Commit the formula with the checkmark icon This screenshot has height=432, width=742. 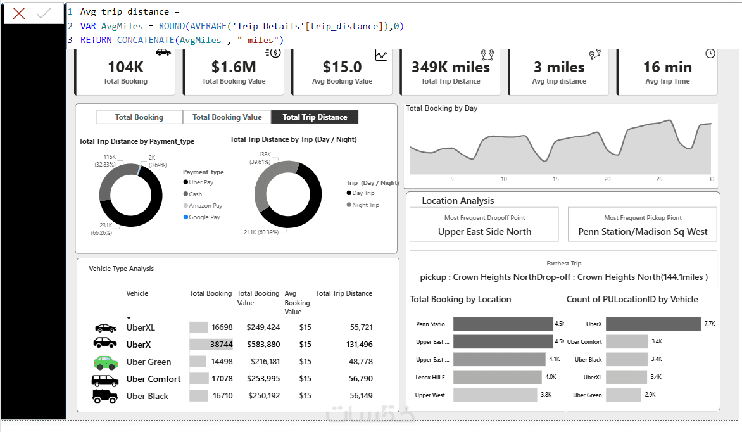tap(44, 13)
